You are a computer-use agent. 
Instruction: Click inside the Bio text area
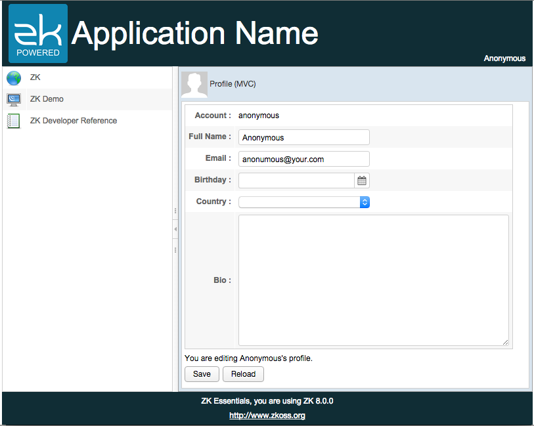point(373,280)
